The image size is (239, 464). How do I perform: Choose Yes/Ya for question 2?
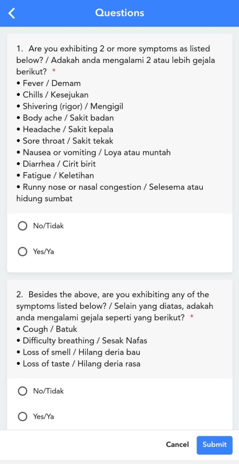coord(36,417)
